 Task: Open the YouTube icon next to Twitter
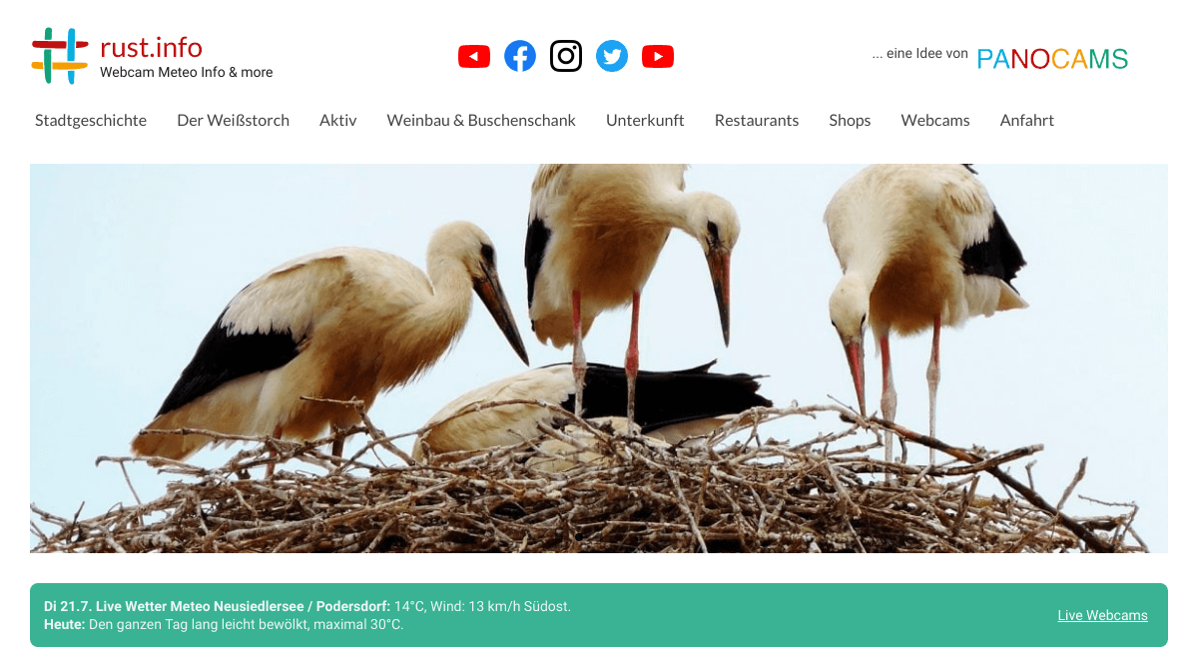658,57
